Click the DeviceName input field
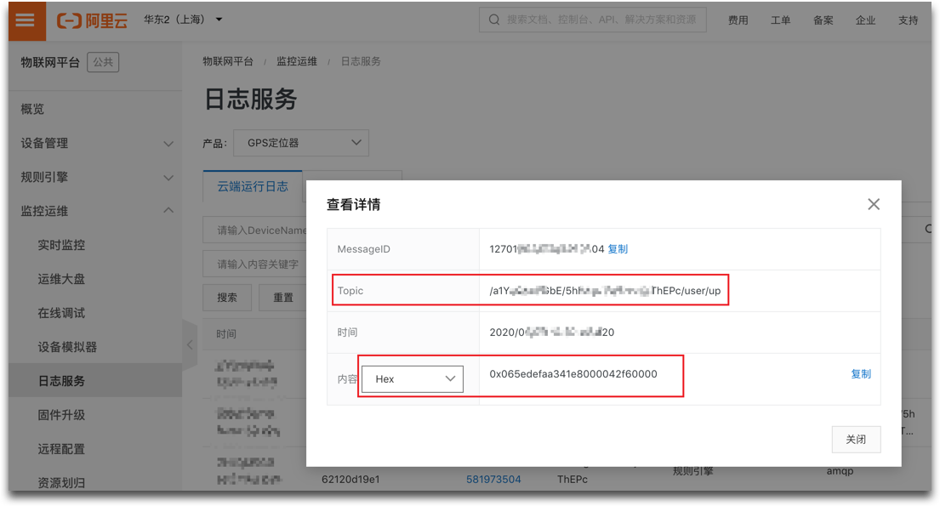Screen dimensions: 940x506 (x=255, y=230)
